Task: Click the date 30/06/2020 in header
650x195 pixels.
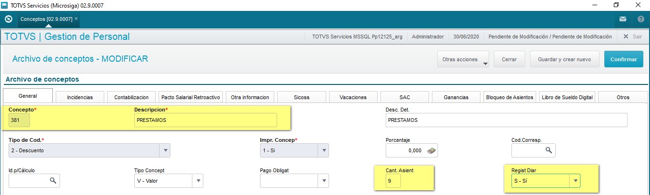Action: (x=466, y=37)
